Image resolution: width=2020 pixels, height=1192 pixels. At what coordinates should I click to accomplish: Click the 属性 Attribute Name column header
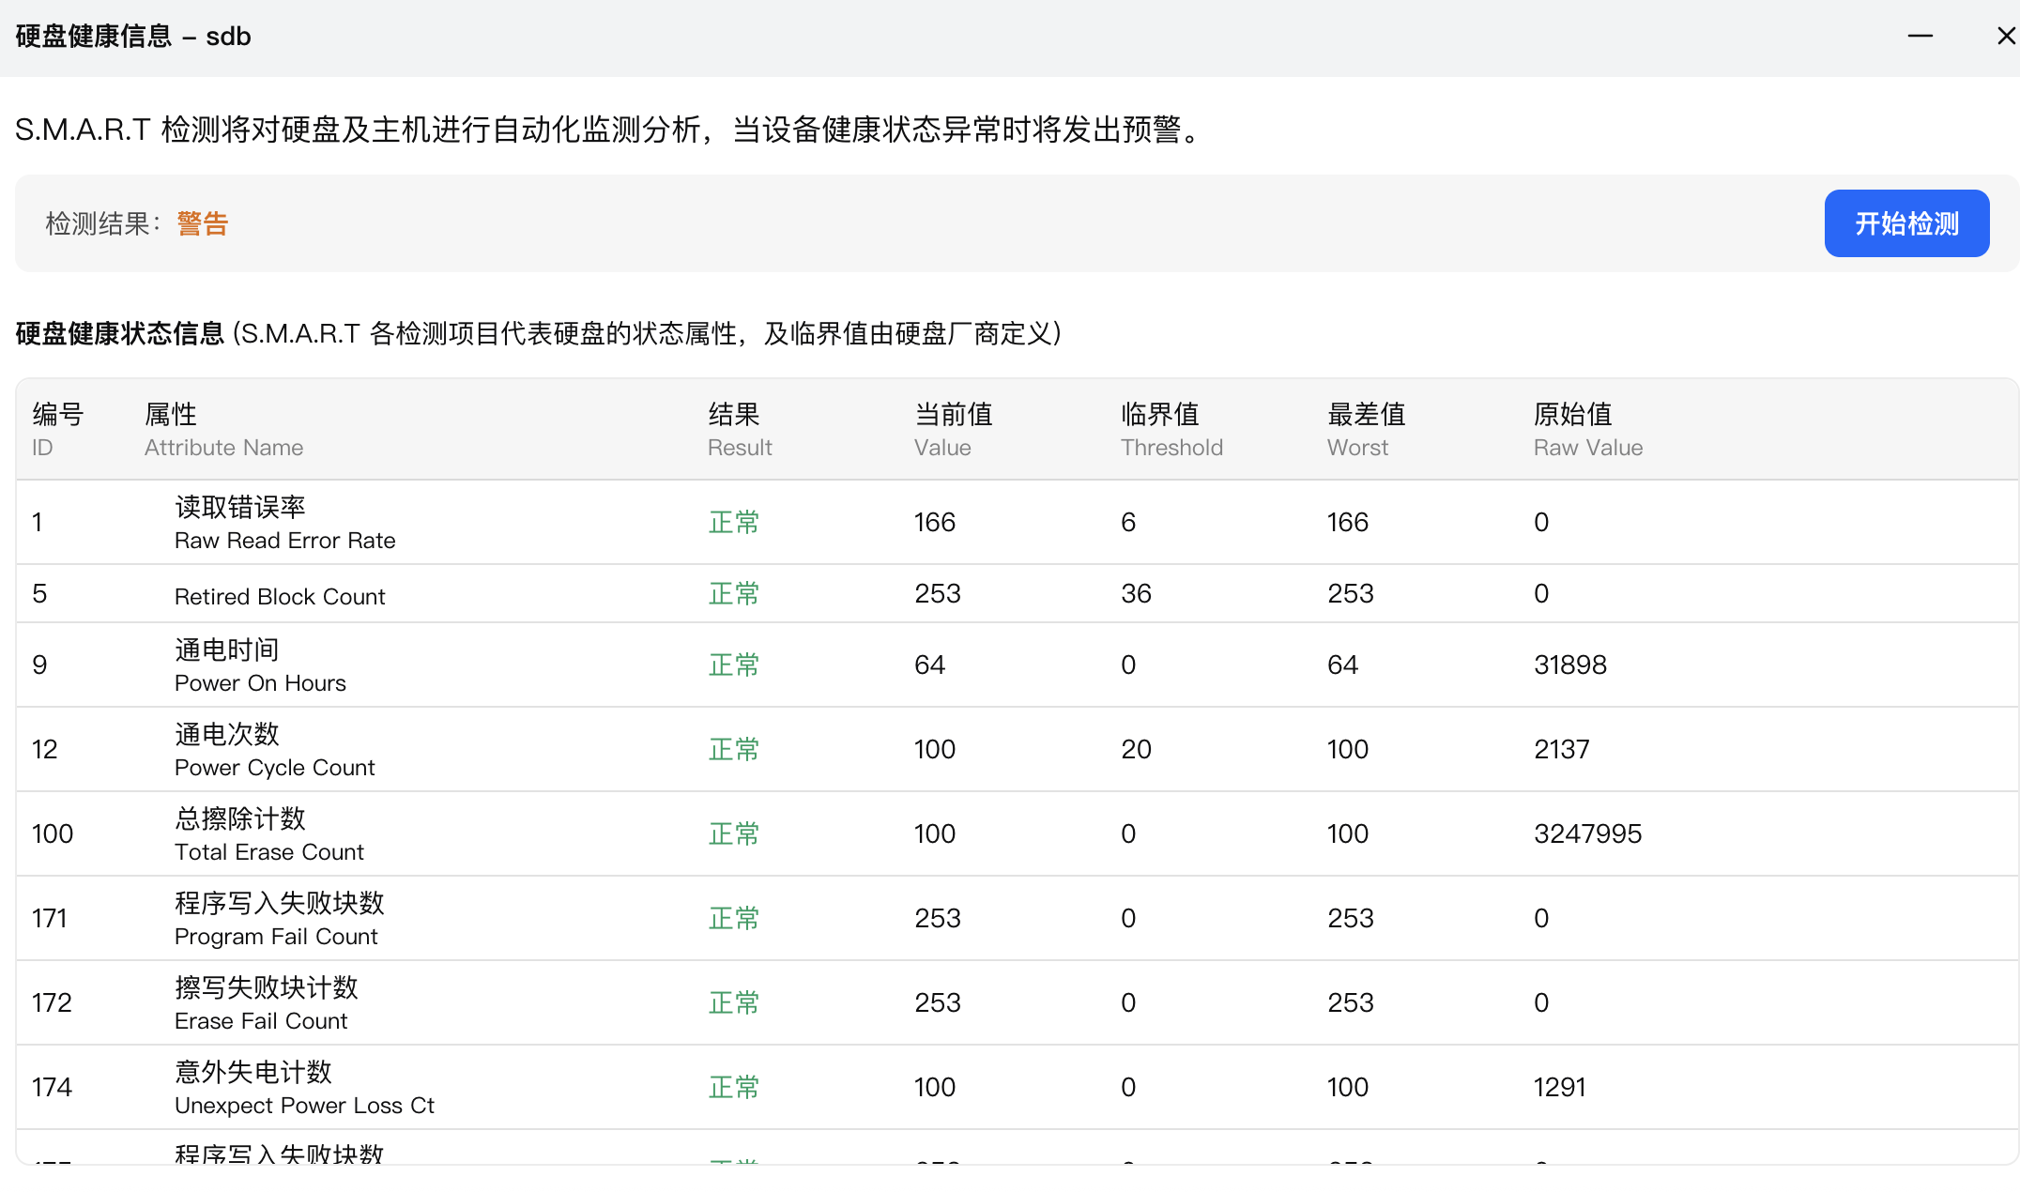(x=223, y=430)
